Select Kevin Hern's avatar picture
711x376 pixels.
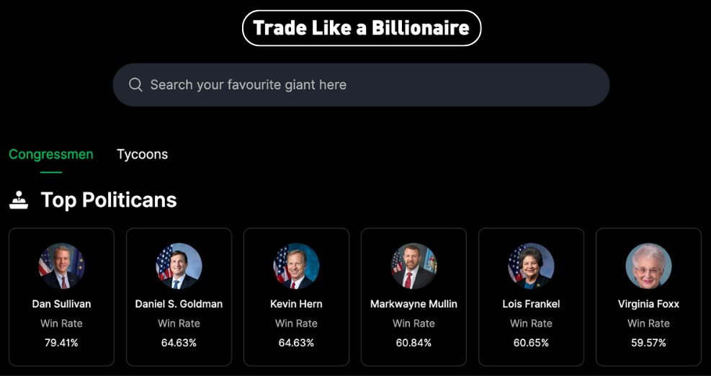296,267
